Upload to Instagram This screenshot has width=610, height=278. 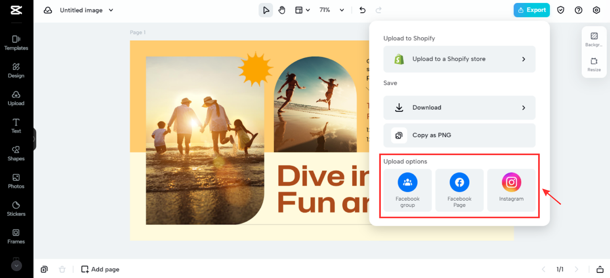click(511, 190)
